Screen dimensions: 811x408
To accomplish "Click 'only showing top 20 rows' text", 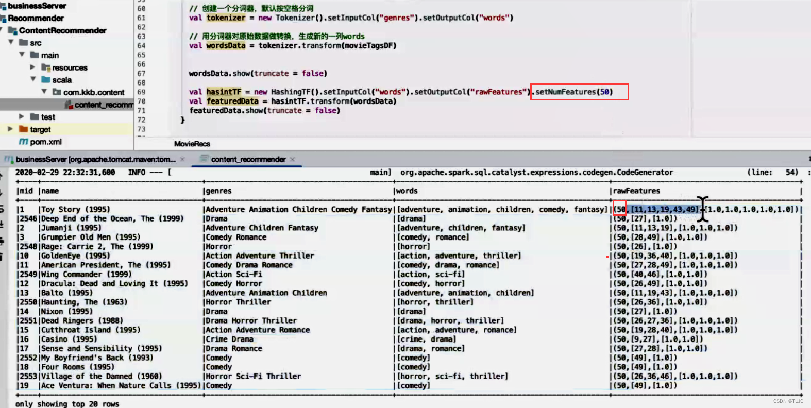I will [x=67, y=404].
